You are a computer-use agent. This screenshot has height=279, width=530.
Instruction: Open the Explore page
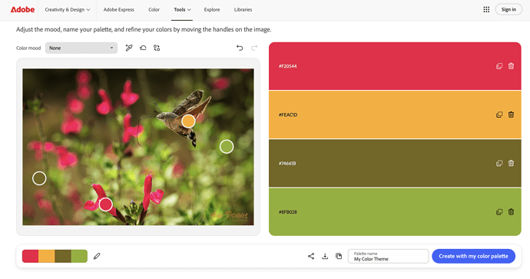pos(212,9)
